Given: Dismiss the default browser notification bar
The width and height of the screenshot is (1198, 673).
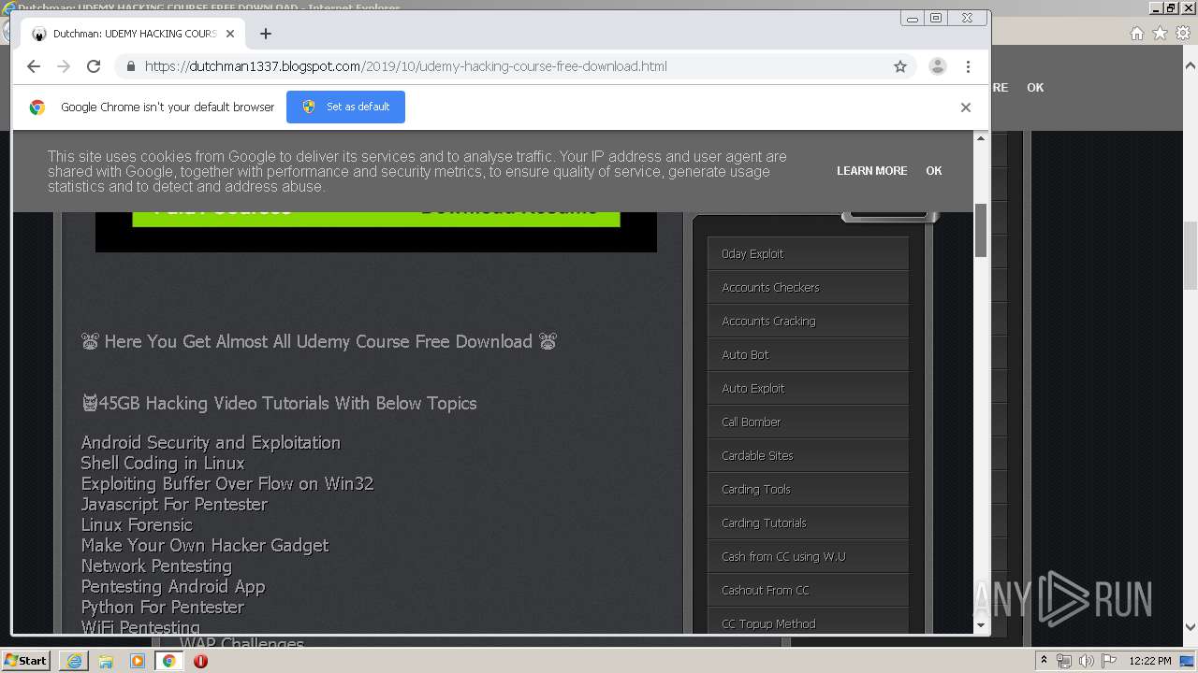Looking at the screenshot, I should (x=966, y=107).
